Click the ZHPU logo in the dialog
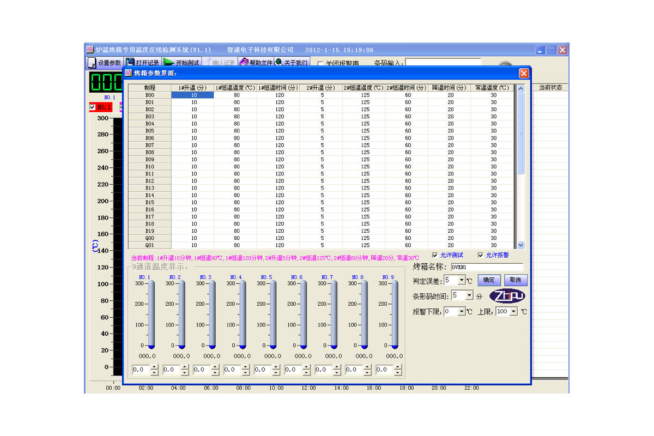This screenshot has width=654, height=436. 507,296
